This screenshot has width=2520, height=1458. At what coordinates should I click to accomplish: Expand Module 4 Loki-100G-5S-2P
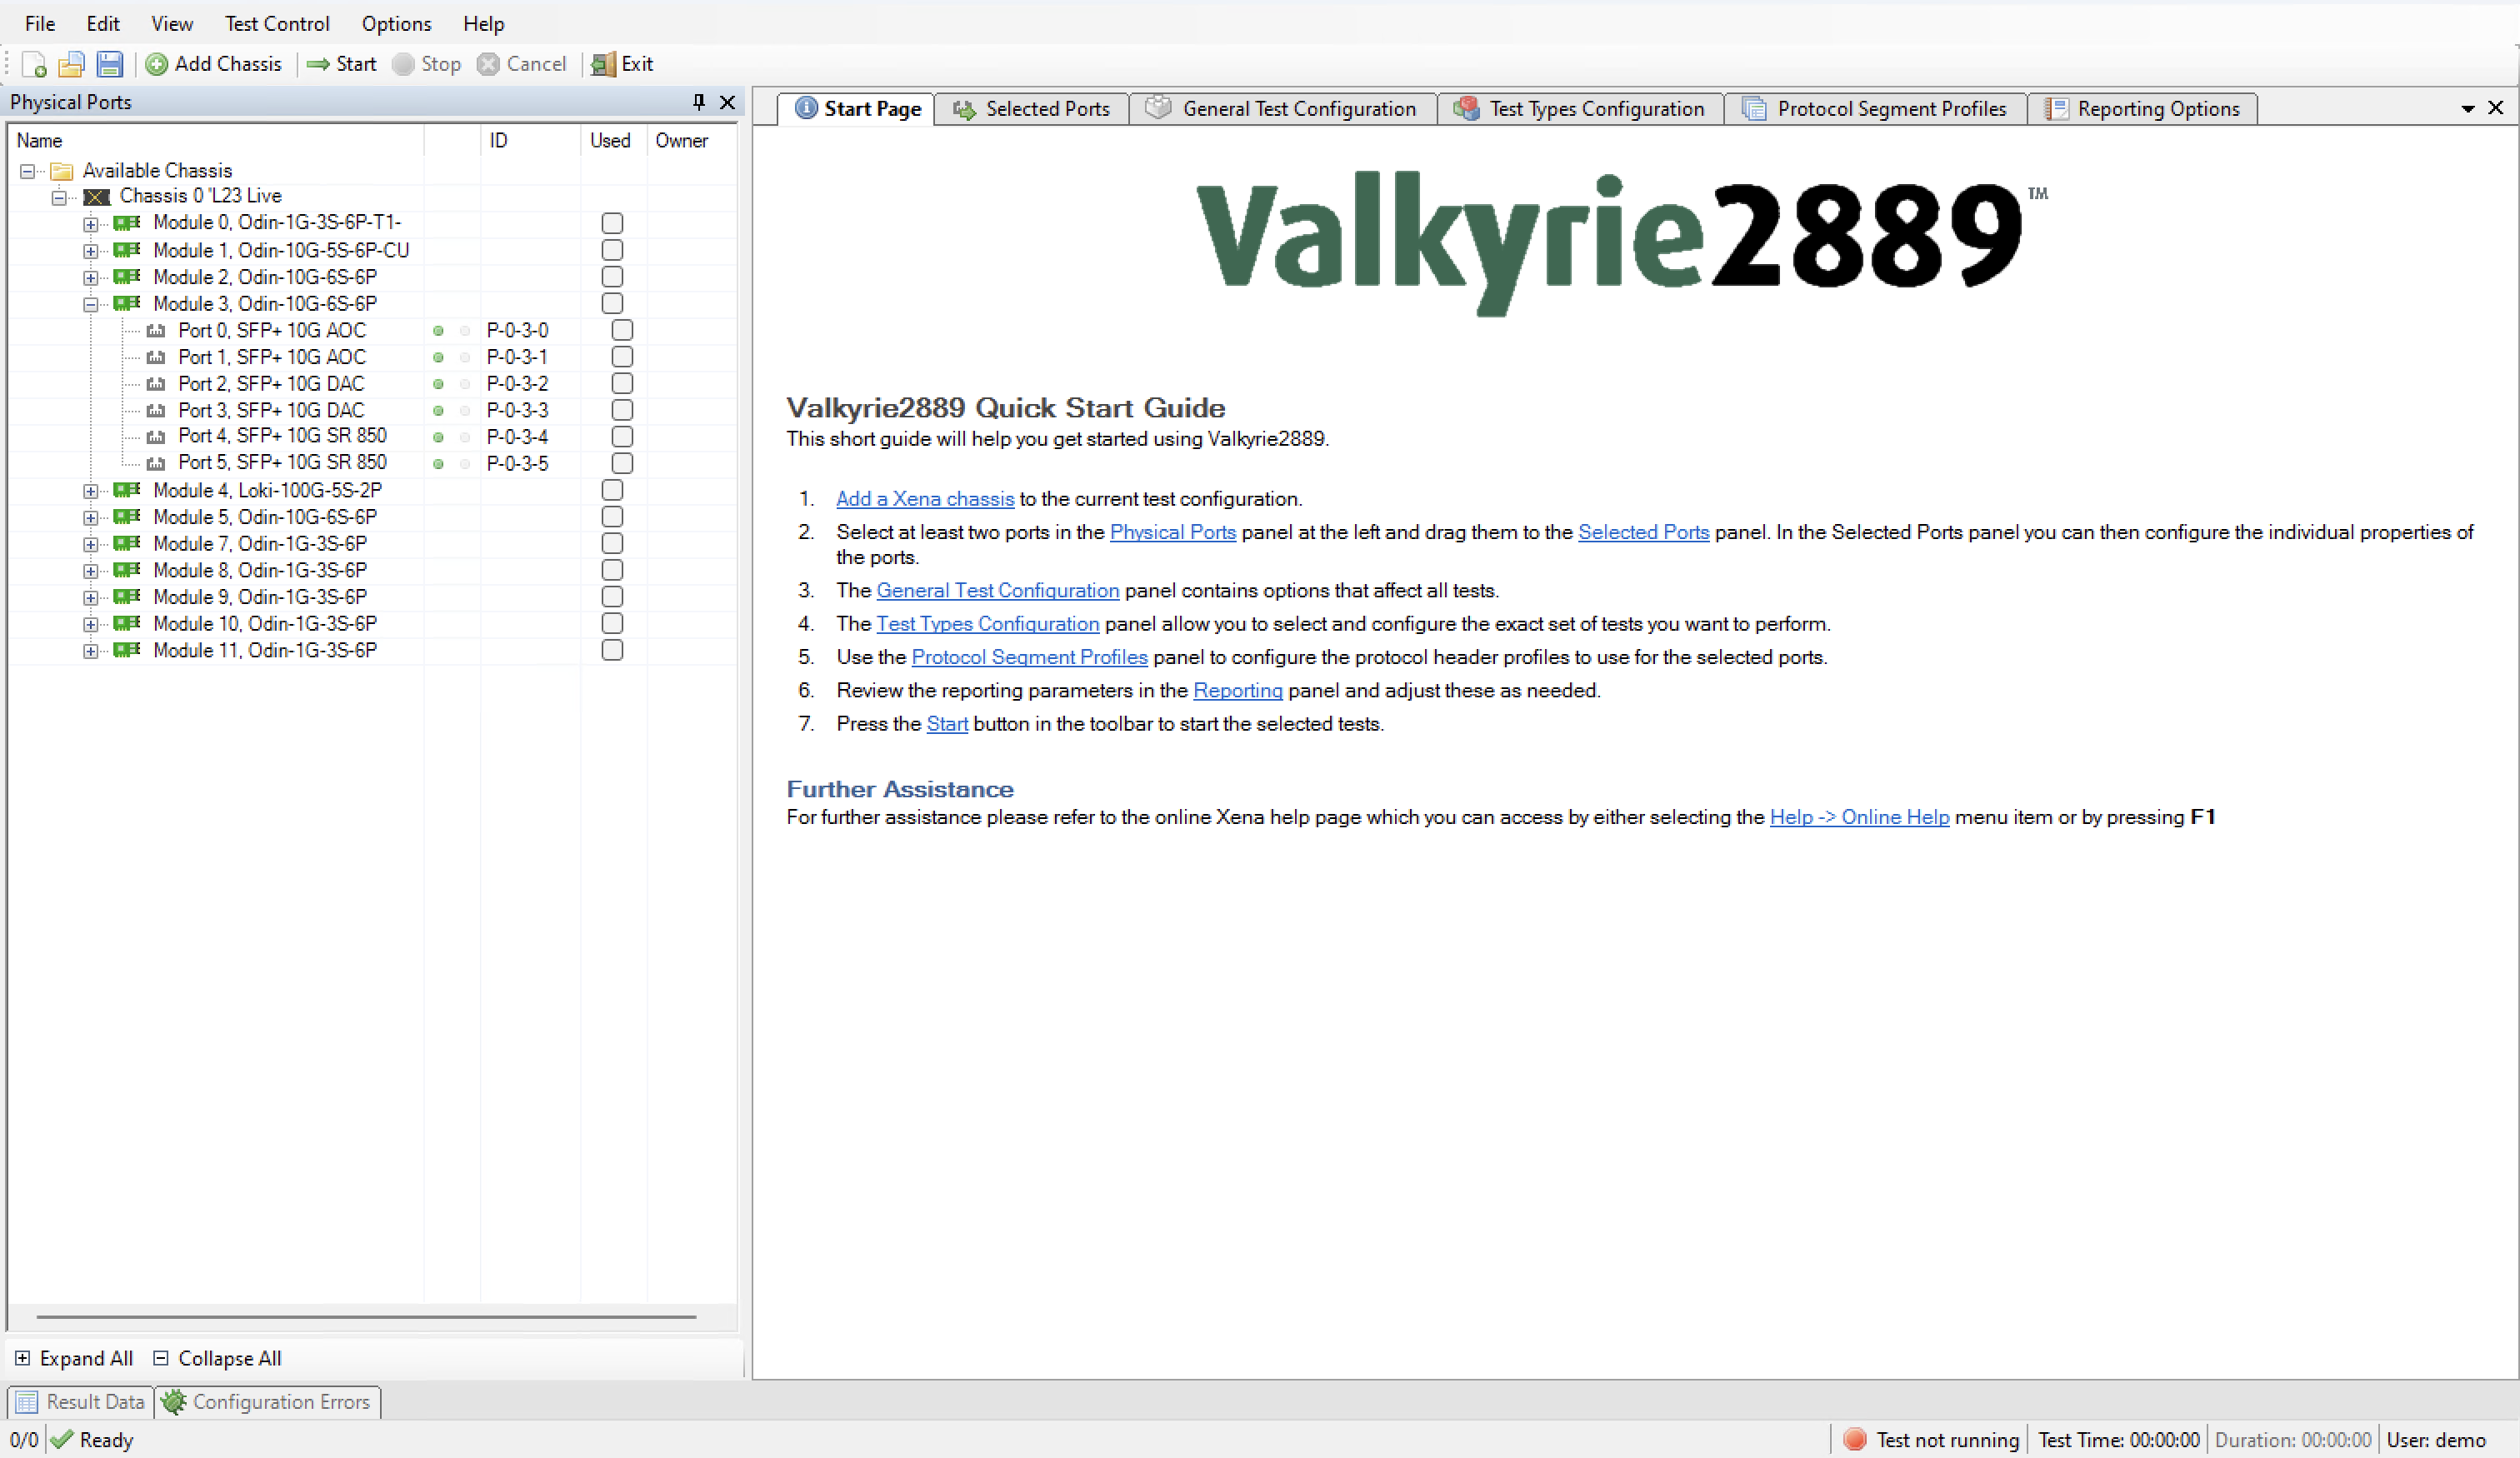pos(90,491)
